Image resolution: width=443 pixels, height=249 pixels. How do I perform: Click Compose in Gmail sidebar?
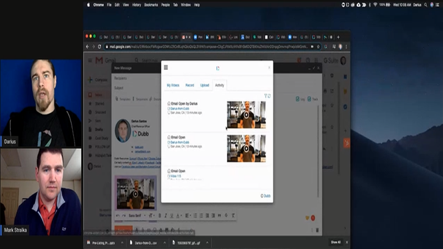(97, 80)
